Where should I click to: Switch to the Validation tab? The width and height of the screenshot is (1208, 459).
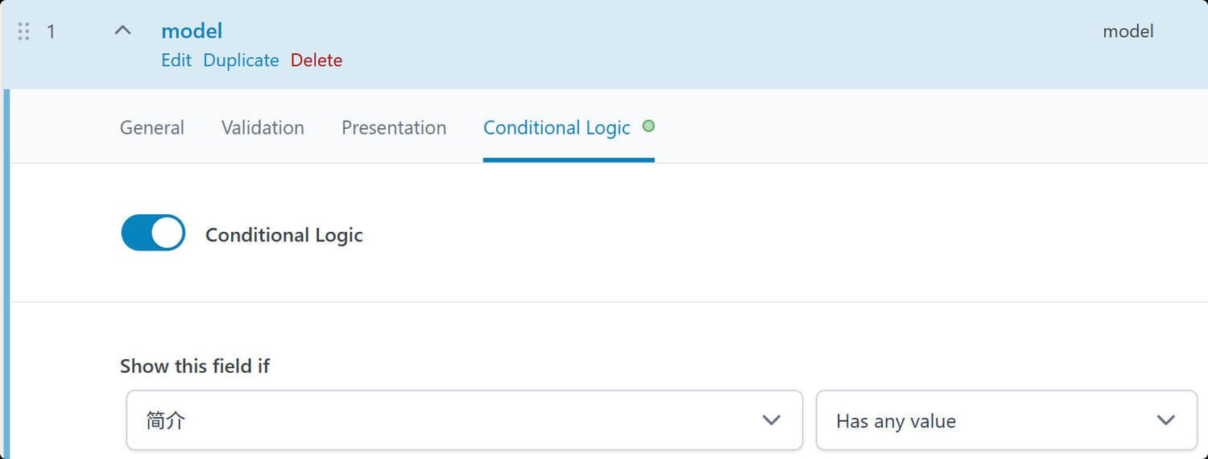pyautogui.click(x=263, y=127)
